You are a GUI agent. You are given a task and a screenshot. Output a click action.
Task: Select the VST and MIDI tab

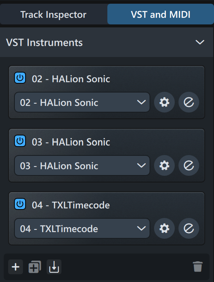click(161, 14)
